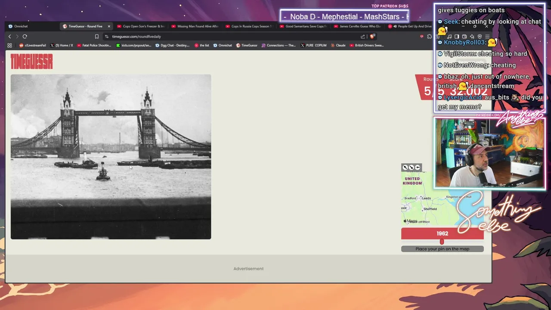Click Sheffield on the map
Viewport: 551px width, 310px height.
[430, 209]
